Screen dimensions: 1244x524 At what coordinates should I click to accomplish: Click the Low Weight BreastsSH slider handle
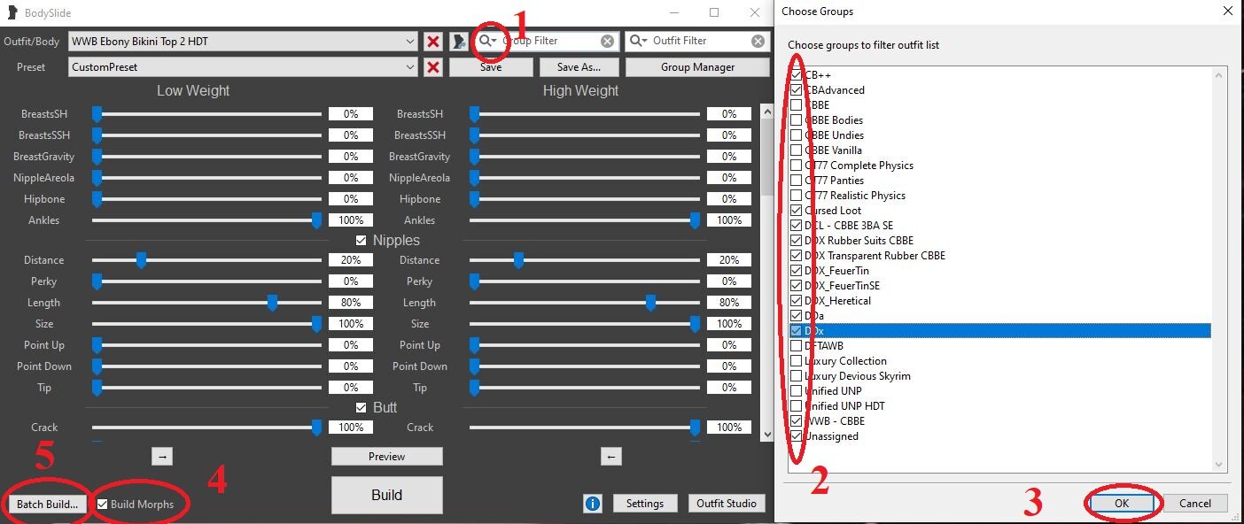coord(97,114)
